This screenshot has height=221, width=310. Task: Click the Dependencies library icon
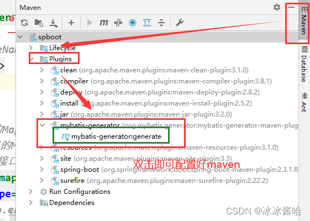pyautogui.click(x=44, y=203)
